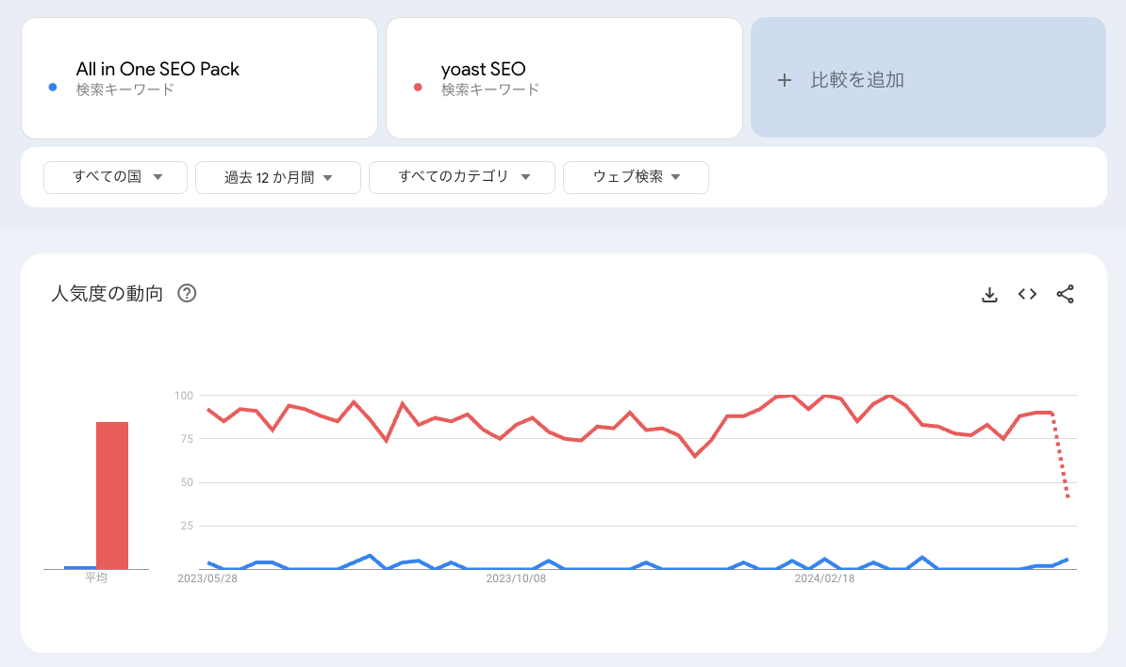This screenshot has height=667, width=1126.
Task: Click the blue dot for All in One SEO Pack
Action: (x=53, y=88)
